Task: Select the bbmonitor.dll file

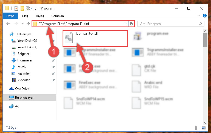Action: coord(95,39)
